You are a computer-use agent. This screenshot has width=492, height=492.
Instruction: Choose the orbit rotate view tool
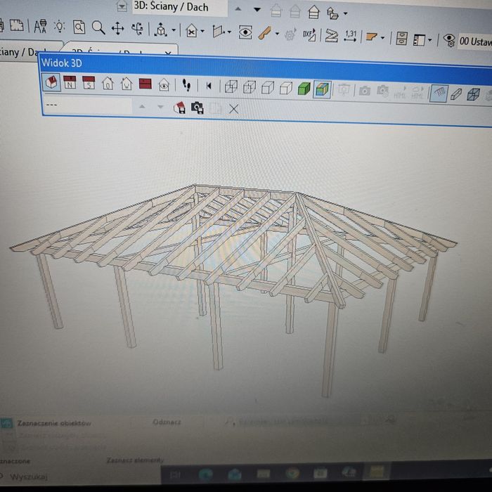(x=137, y=29)
